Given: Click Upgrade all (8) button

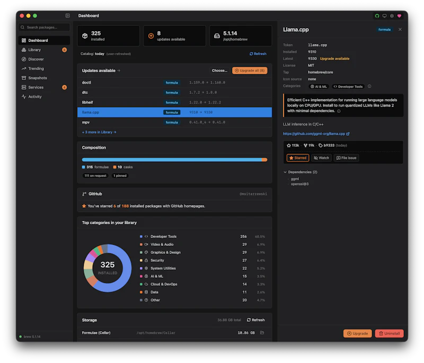Looking at the screenshot, I should point(250,70).
